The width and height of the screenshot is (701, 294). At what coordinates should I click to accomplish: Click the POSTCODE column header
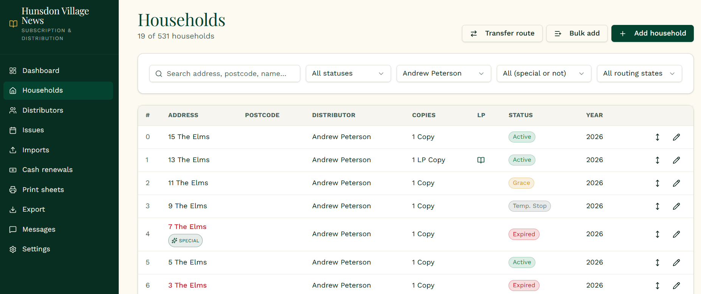tap(262, 115)
